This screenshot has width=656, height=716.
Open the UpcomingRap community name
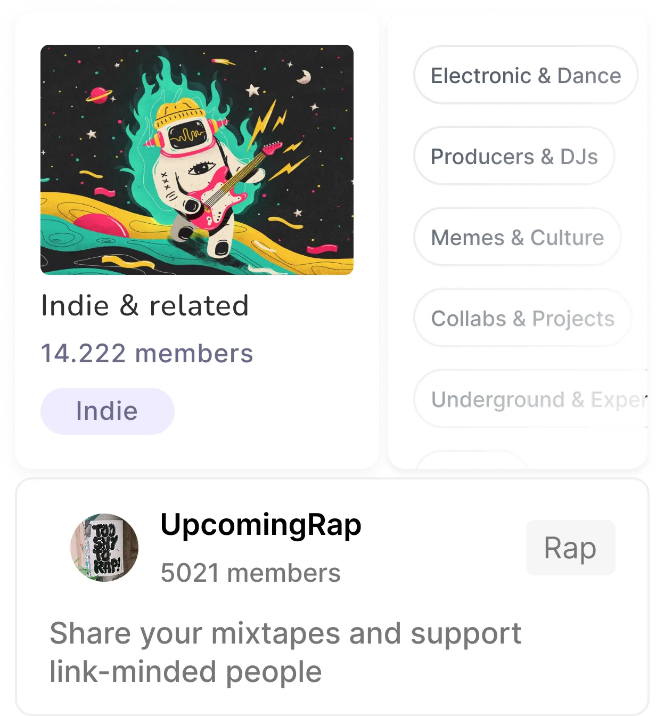[261, 525]
